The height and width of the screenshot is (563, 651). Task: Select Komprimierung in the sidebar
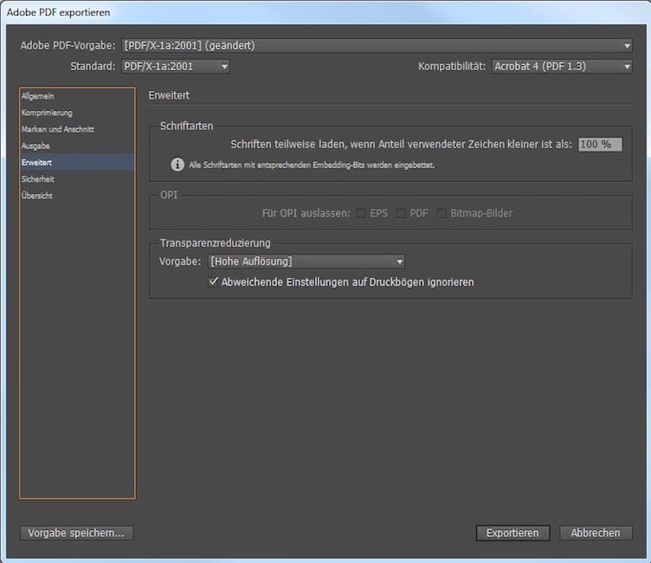point(76,113)
